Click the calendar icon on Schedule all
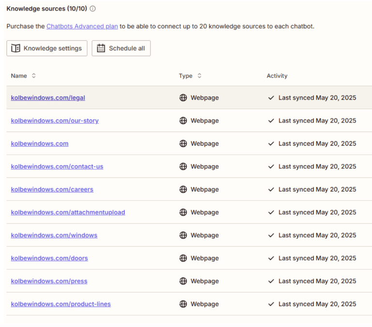372x327 pixels. (x=101, y=48)
